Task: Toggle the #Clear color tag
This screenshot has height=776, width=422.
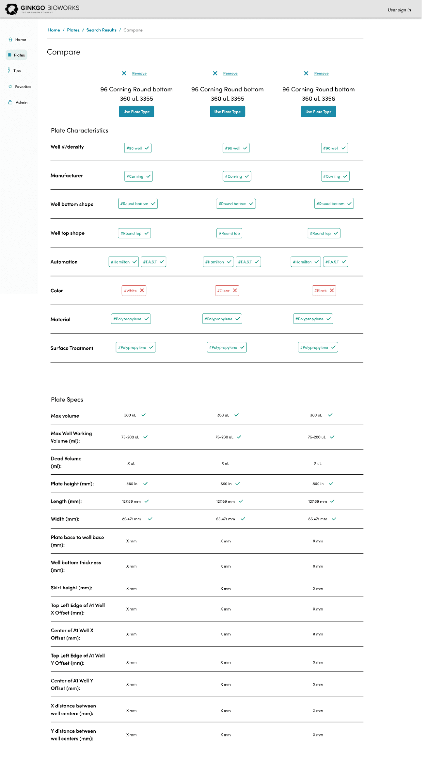Action: click(227, 291)
